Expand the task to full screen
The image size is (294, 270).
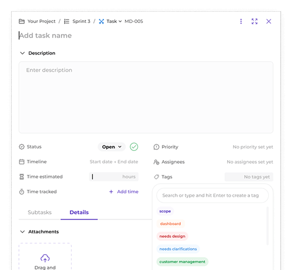(255, 21)
